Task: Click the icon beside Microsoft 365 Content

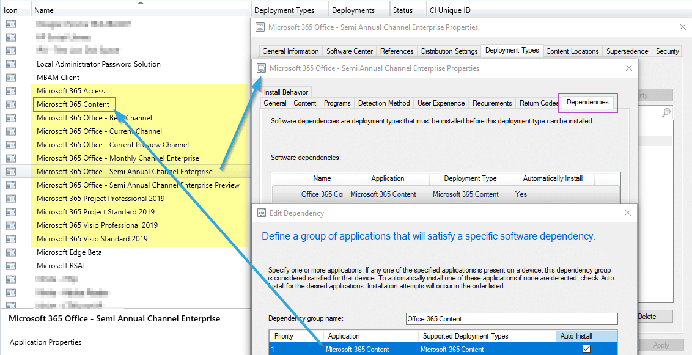Action: 11,104
